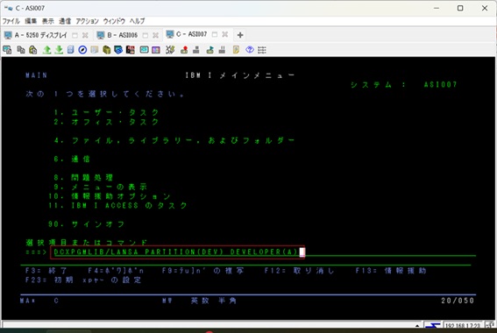
Task: Click the red record macro icon
Action: tap(184, 50)
